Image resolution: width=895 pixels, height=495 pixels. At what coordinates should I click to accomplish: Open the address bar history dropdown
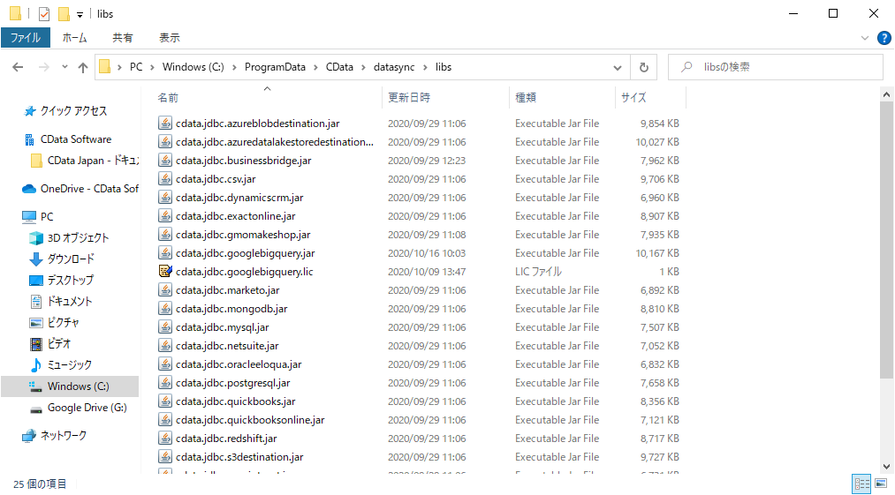tap(618, 67)
